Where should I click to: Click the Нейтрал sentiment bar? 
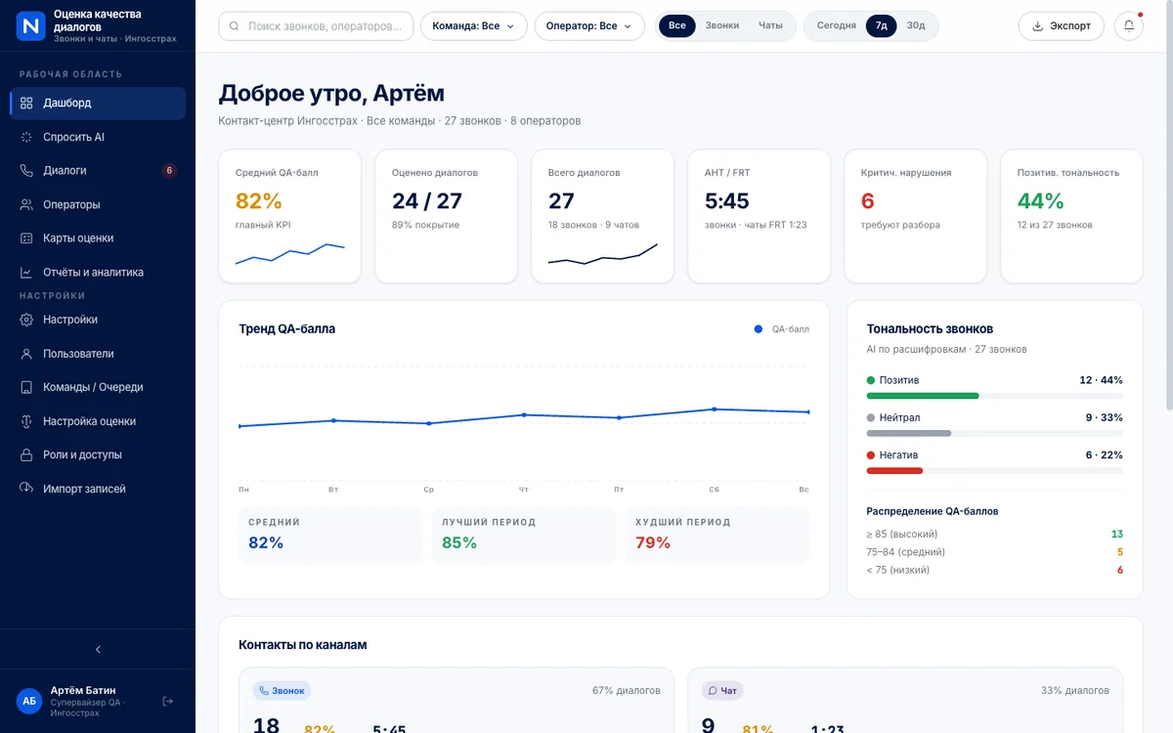[x=994, y=433]
